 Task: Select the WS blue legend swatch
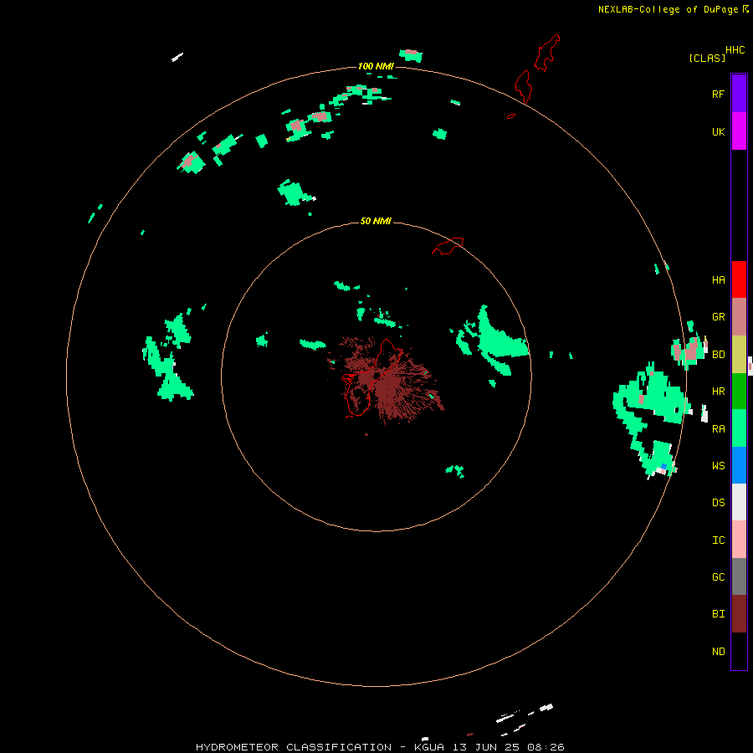[x=739, y=465]
